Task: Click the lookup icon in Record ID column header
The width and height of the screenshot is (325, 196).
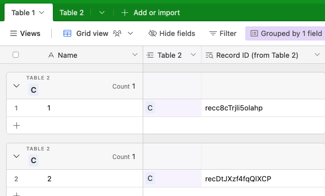Action: pos(209,55)
